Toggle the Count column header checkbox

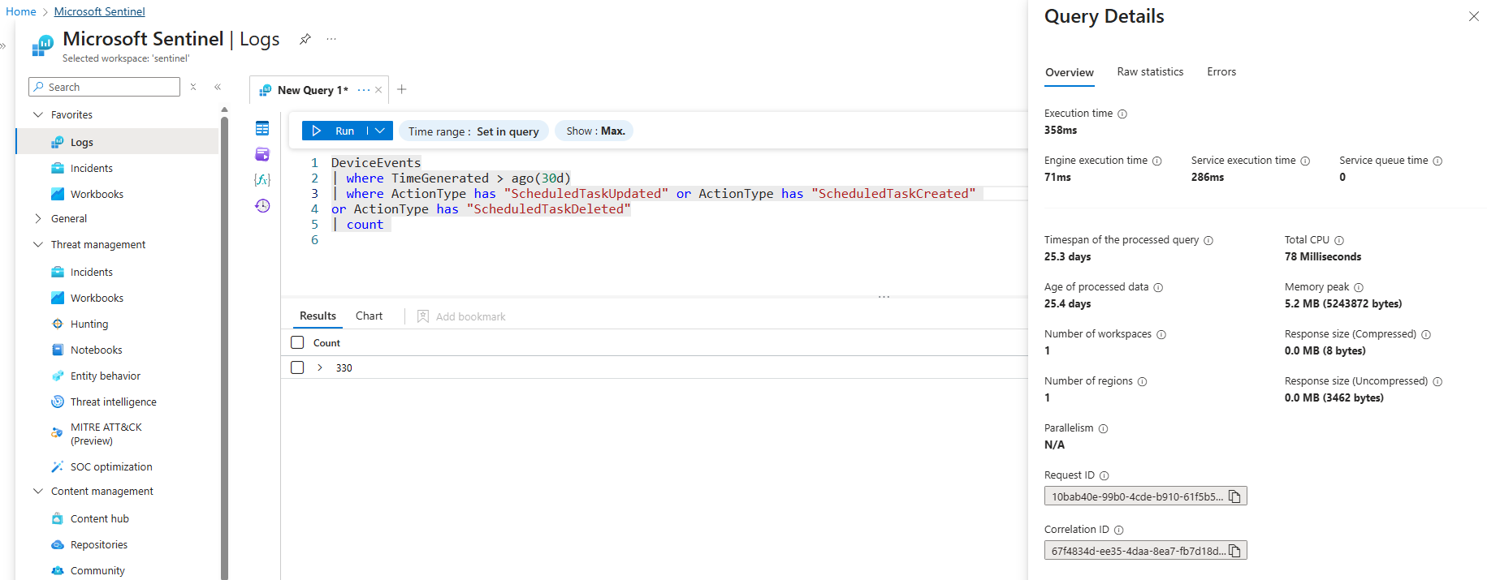point(297,343)
